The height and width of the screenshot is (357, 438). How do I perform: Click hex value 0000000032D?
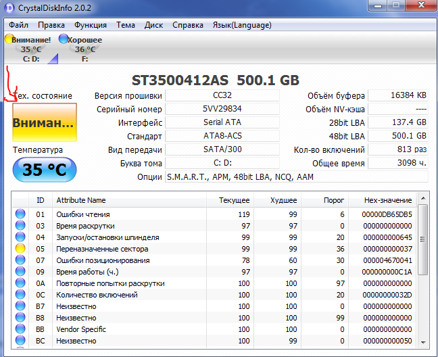(387, 295)
